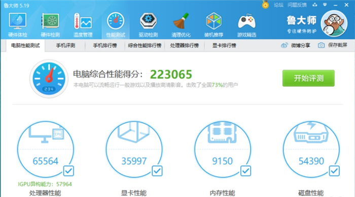The height and width of the screenshot is (197, 355).
Task: Click the processor score 65564
Action: click(x=46, y=161)
